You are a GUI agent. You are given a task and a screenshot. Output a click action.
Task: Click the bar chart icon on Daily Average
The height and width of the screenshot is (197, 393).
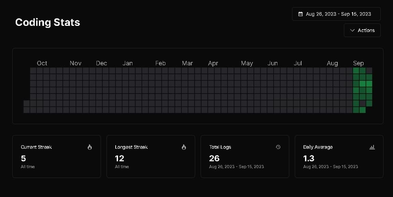[372, 147]
